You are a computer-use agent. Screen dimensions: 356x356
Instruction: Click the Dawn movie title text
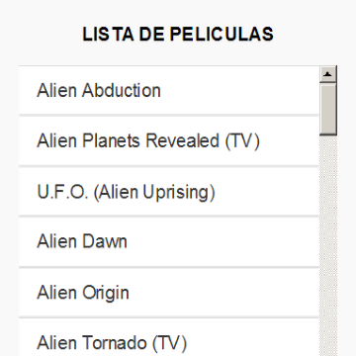tap(82, 241)
